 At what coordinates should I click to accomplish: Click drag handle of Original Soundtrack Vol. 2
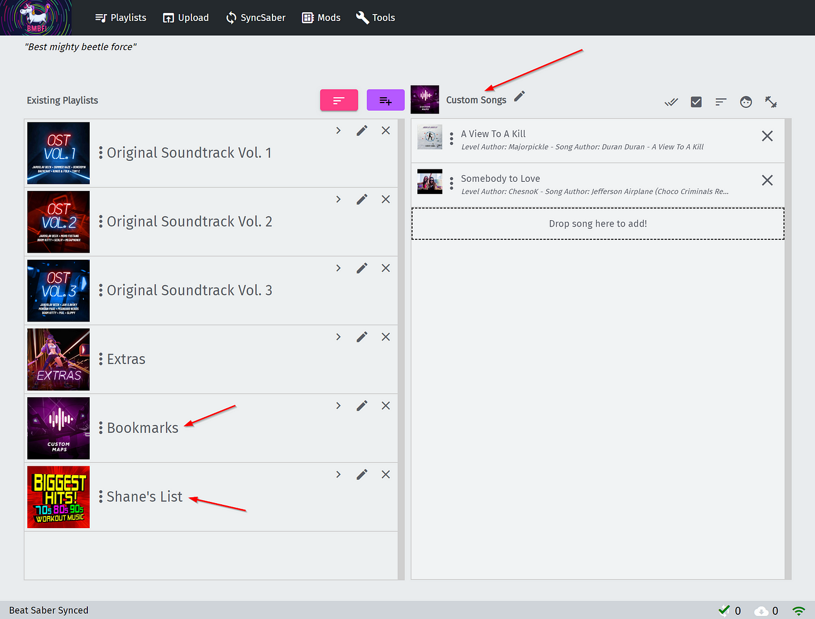click(101, 221)
